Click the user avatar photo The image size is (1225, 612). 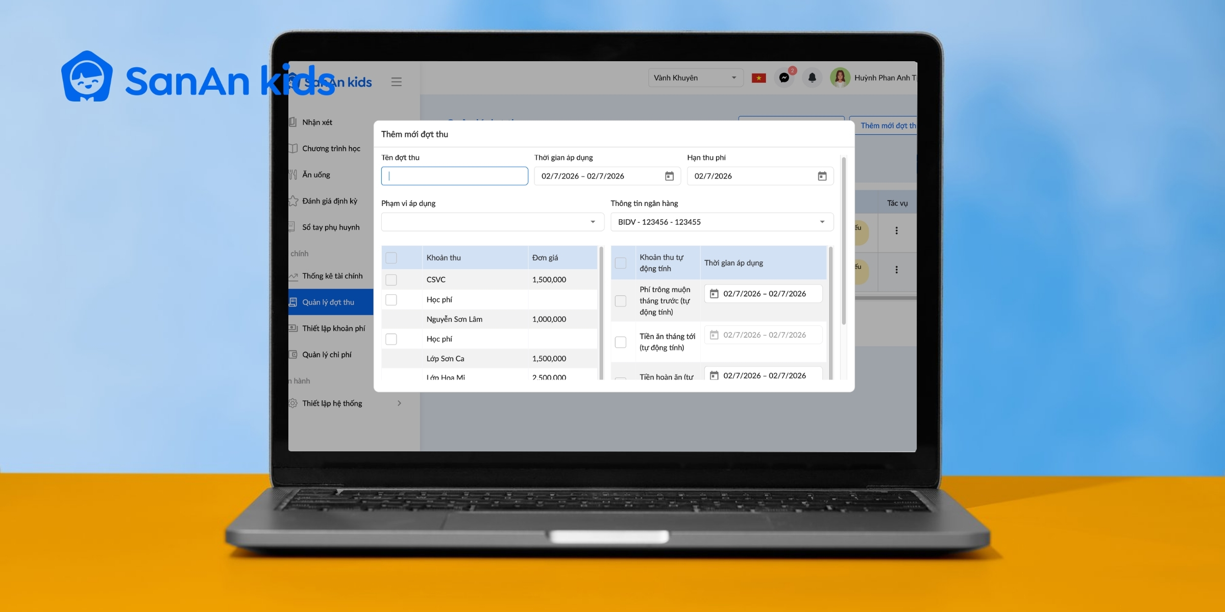(x=840, y=78)
